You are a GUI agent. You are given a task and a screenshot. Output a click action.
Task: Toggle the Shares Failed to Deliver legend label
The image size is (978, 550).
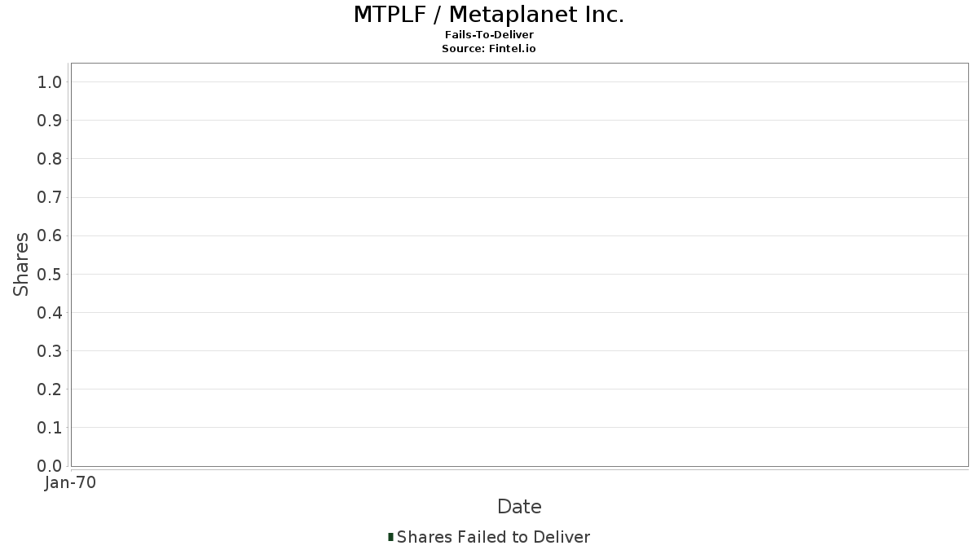[x=493, y=537]
